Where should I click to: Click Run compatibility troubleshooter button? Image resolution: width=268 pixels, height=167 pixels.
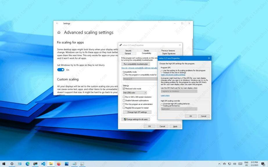tap(136, 64)
